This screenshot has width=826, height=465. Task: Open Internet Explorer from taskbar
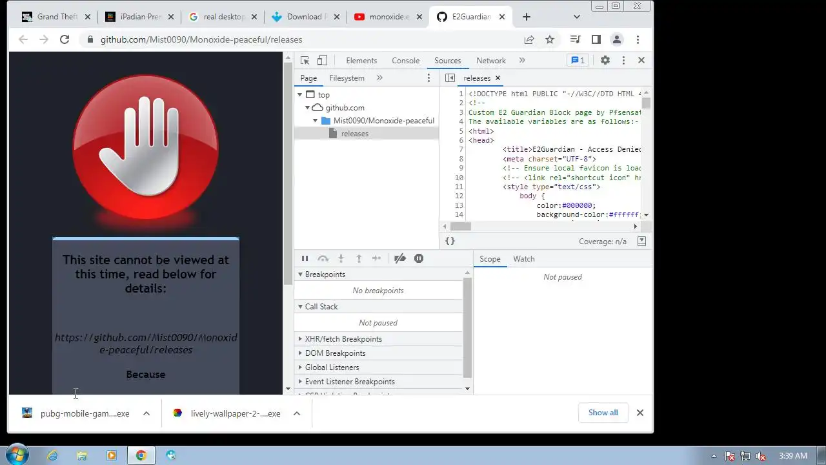(x=52, y=455)
